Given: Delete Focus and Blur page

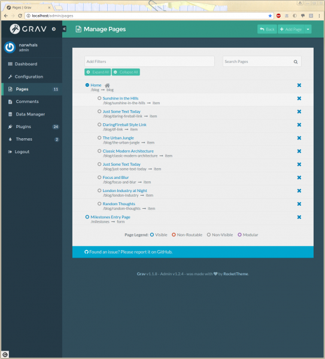Looking at the screenshot, I should (299, 178).
